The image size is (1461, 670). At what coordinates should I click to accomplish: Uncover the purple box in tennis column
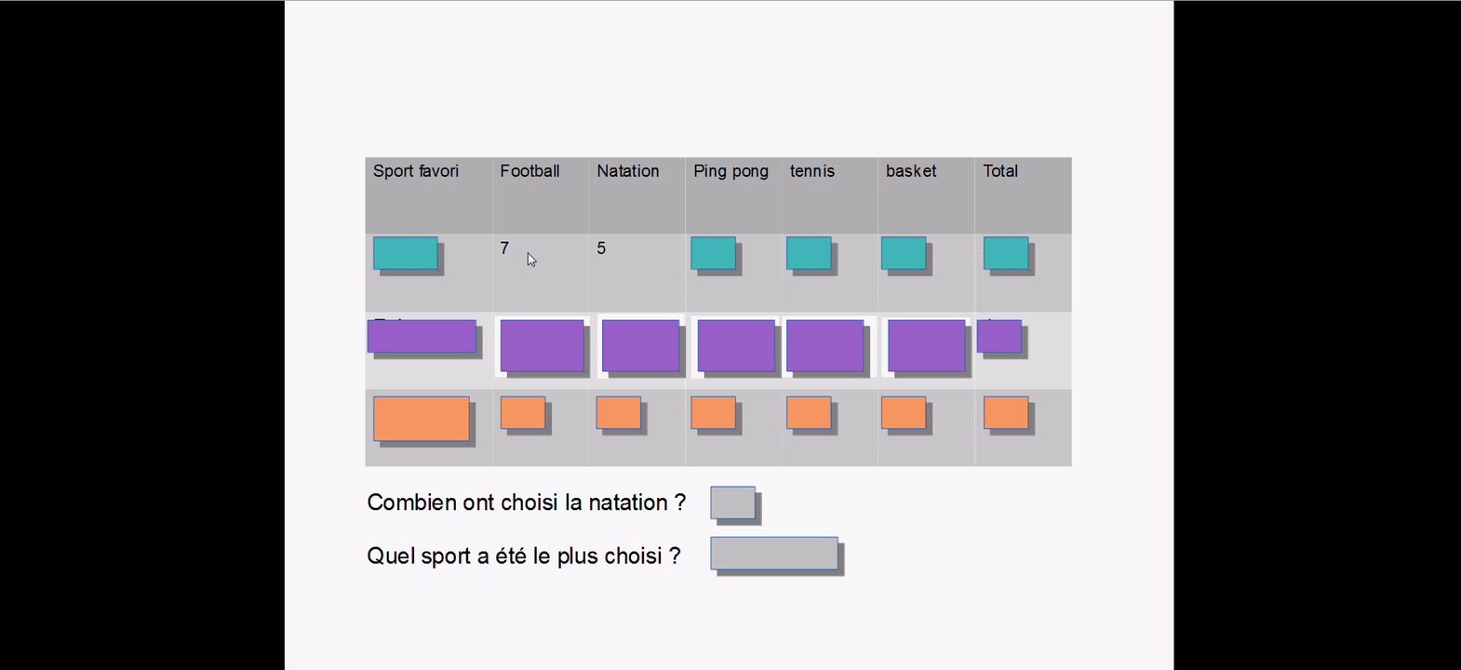tap(824, 345)
